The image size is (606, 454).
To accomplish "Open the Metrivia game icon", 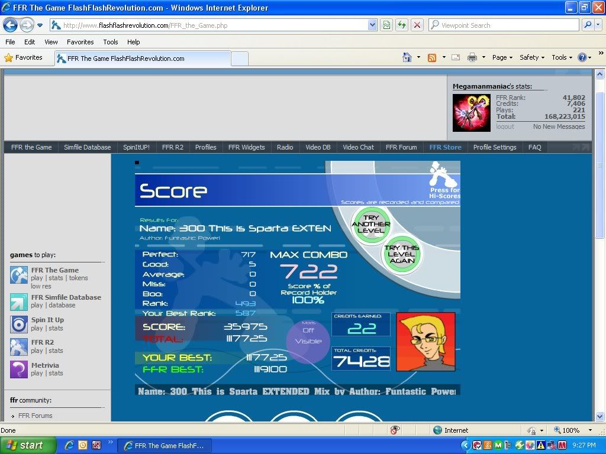I will (19, 369).
